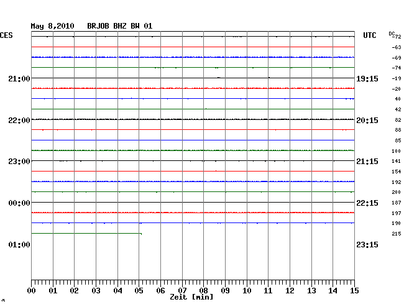Select minute tick label '12' on time axis
Screen dimensions: 404x307
pyautogui.click(x=290, y=291)
